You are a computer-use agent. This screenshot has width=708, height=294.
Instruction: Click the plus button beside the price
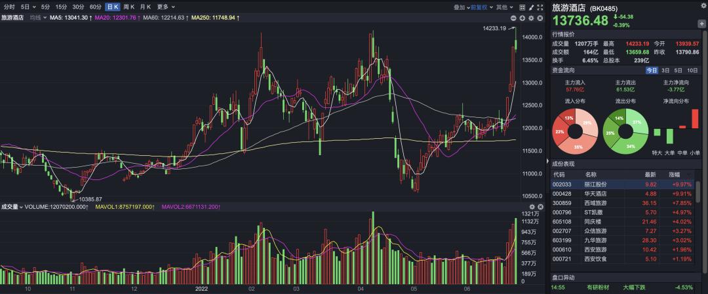click(701, 24)
